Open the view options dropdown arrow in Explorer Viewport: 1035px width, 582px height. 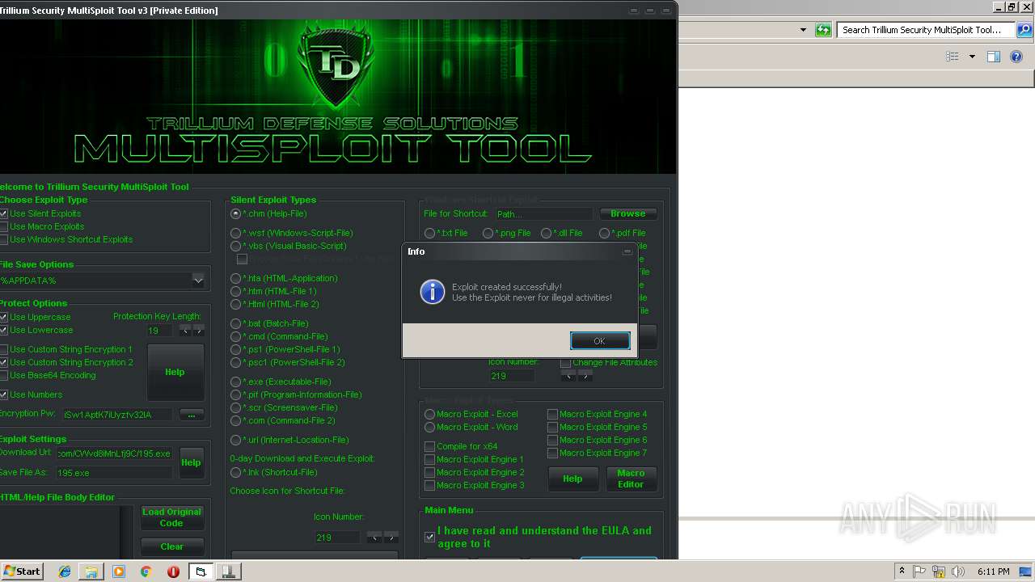pos(972,57)
